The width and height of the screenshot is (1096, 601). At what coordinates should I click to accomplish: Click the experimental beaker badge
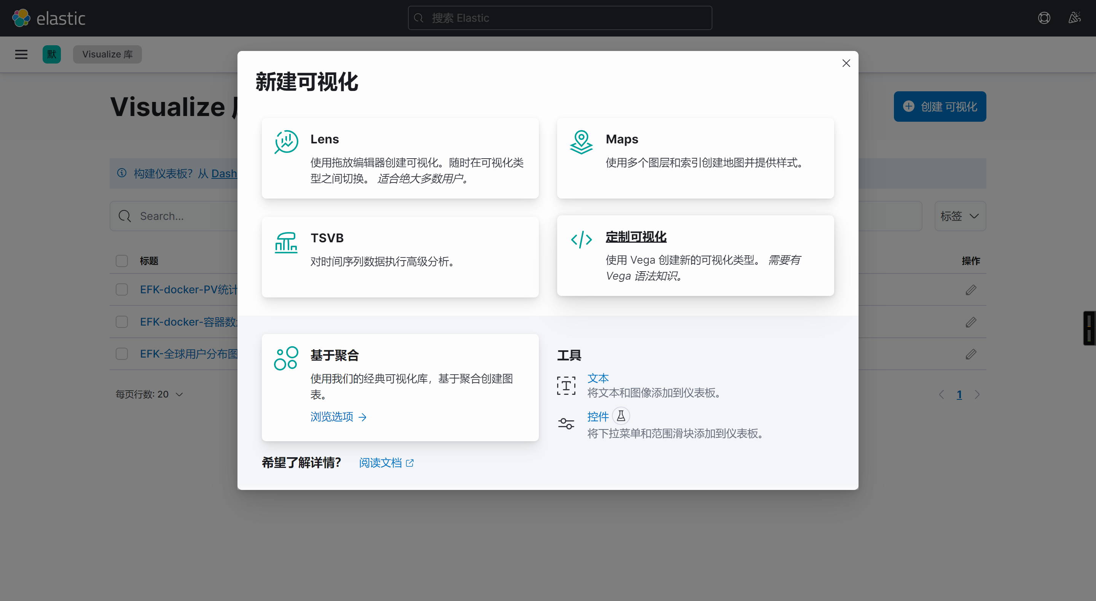click(x=621, y=416)
